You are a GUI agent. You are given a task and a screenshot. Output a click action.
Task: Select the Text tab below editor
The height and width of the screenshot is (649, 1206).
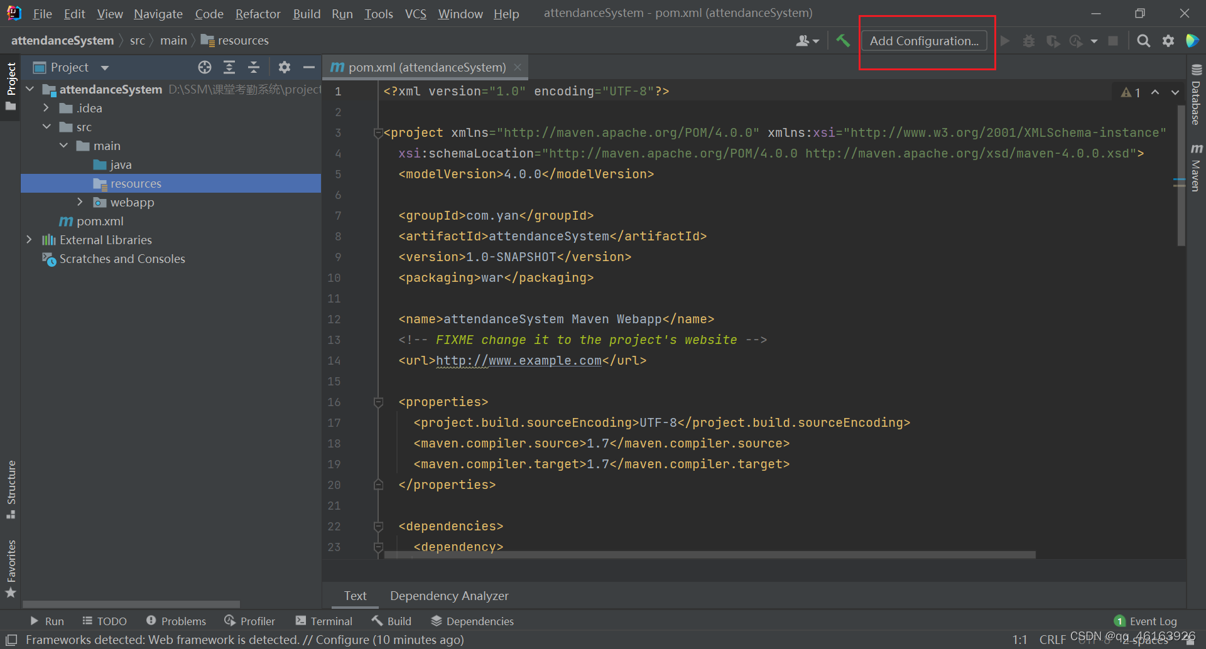(x=355, y=596)
